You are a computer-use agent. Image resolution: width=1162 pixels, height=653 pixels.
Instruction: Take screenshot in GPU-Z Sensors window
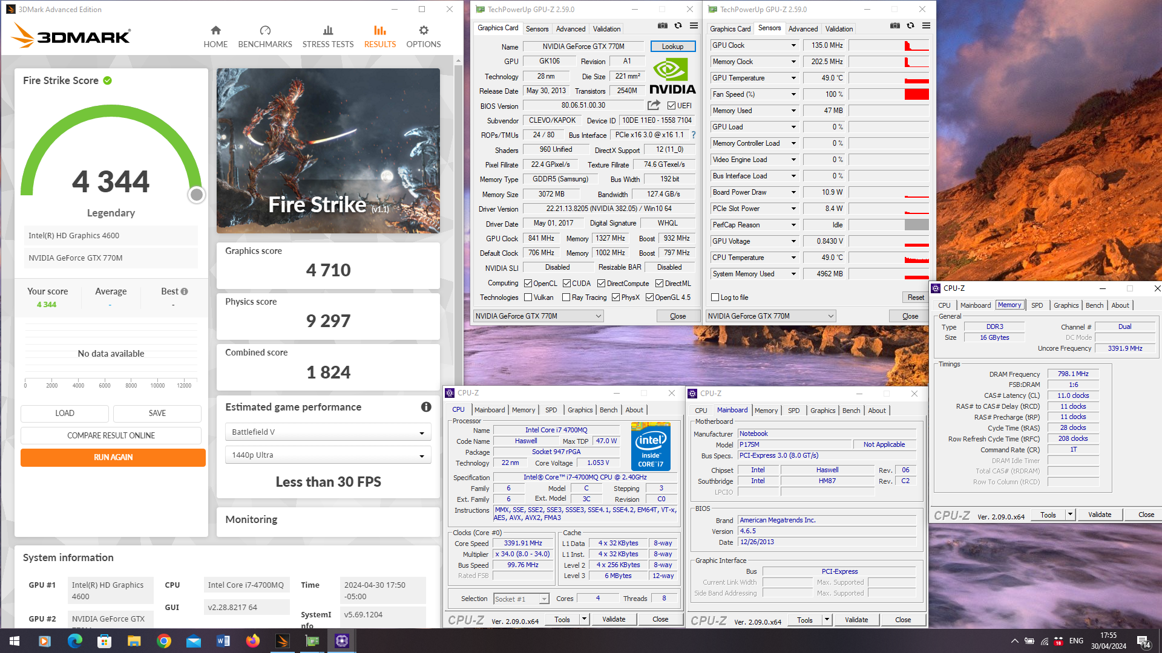pos(895,26)
